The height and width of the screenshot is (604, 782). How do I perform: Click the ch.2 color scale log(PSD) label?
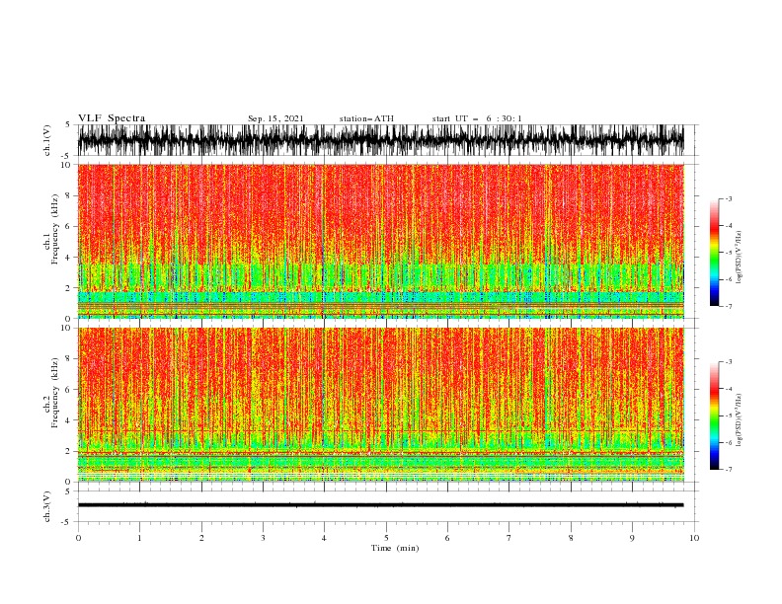(x=739, y=420)
